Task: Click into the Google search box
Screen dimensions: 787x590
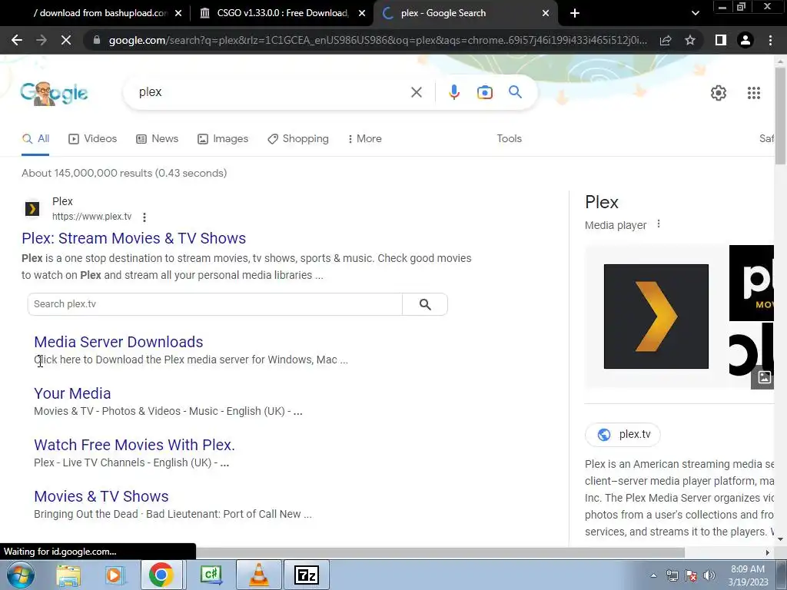Action: 271,92
